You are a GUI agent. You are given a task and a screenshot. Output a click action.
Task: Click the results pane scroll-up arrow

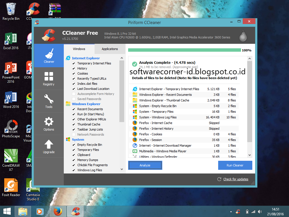click(x=249, y=59)
